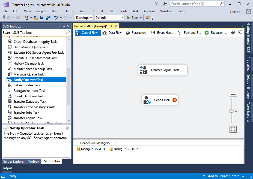Collapse the Notify Operator Task description chevron
This screenshot has height=179, width=253.
[6, 128]
